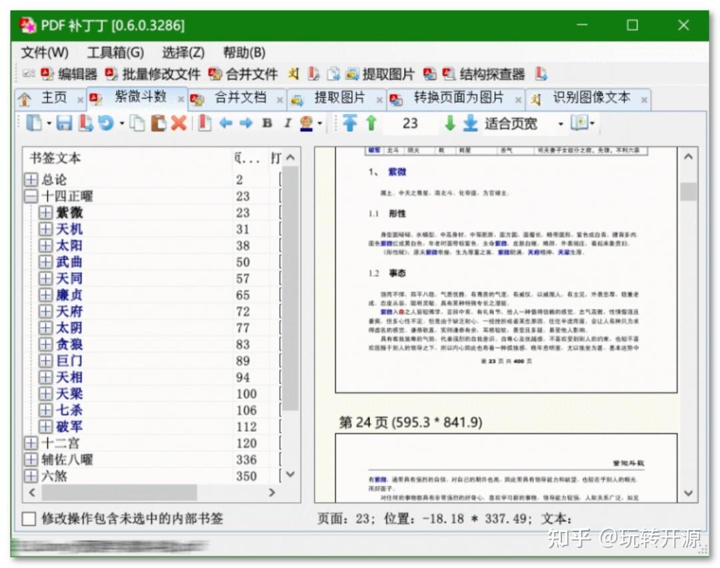Image resolution: width=720 pixels, height=568 pixels.
Task: Enable 修改操作包含未选中的内部书签 checkbox
Action: point(27,518)
